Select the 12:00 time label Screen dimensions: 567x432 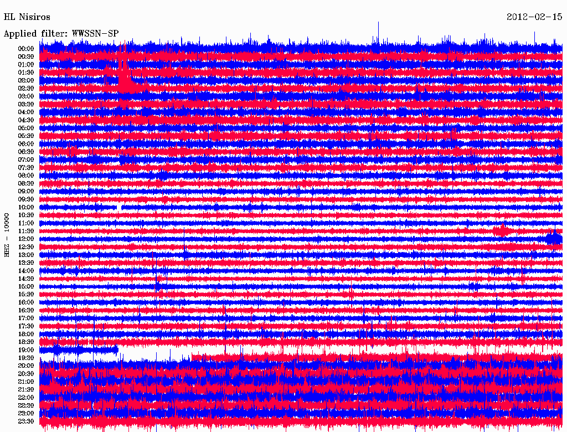click(x=26, y=239)
